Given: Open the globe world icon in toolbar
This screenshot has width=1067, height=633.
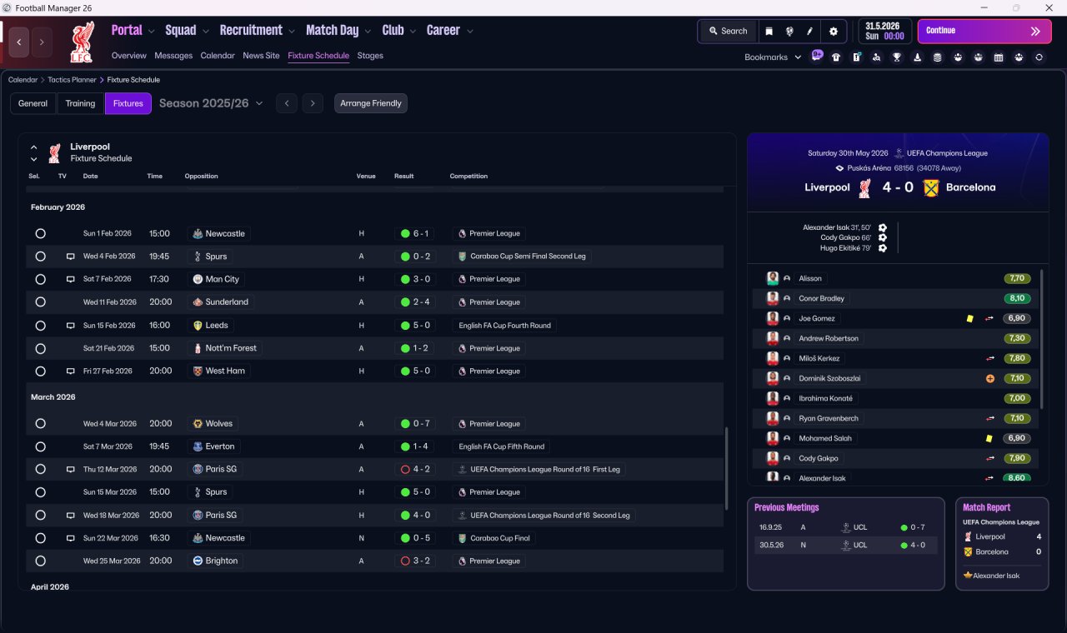Looking at the screenshot, I should [789, 31].
